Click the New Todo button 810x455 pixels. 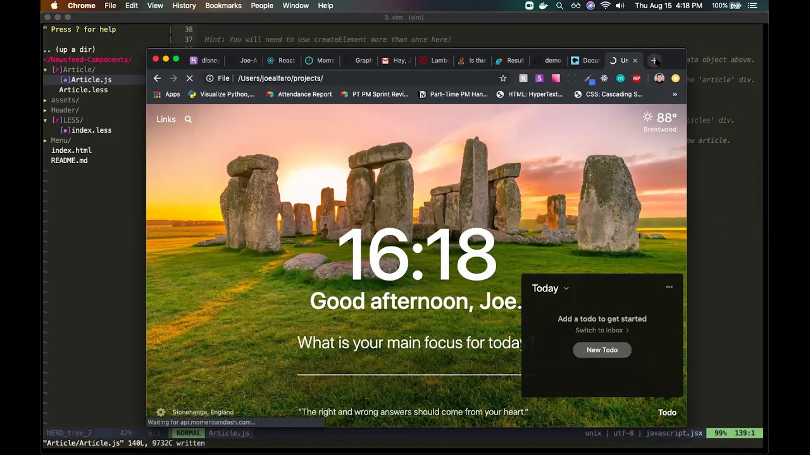[602, 350]
